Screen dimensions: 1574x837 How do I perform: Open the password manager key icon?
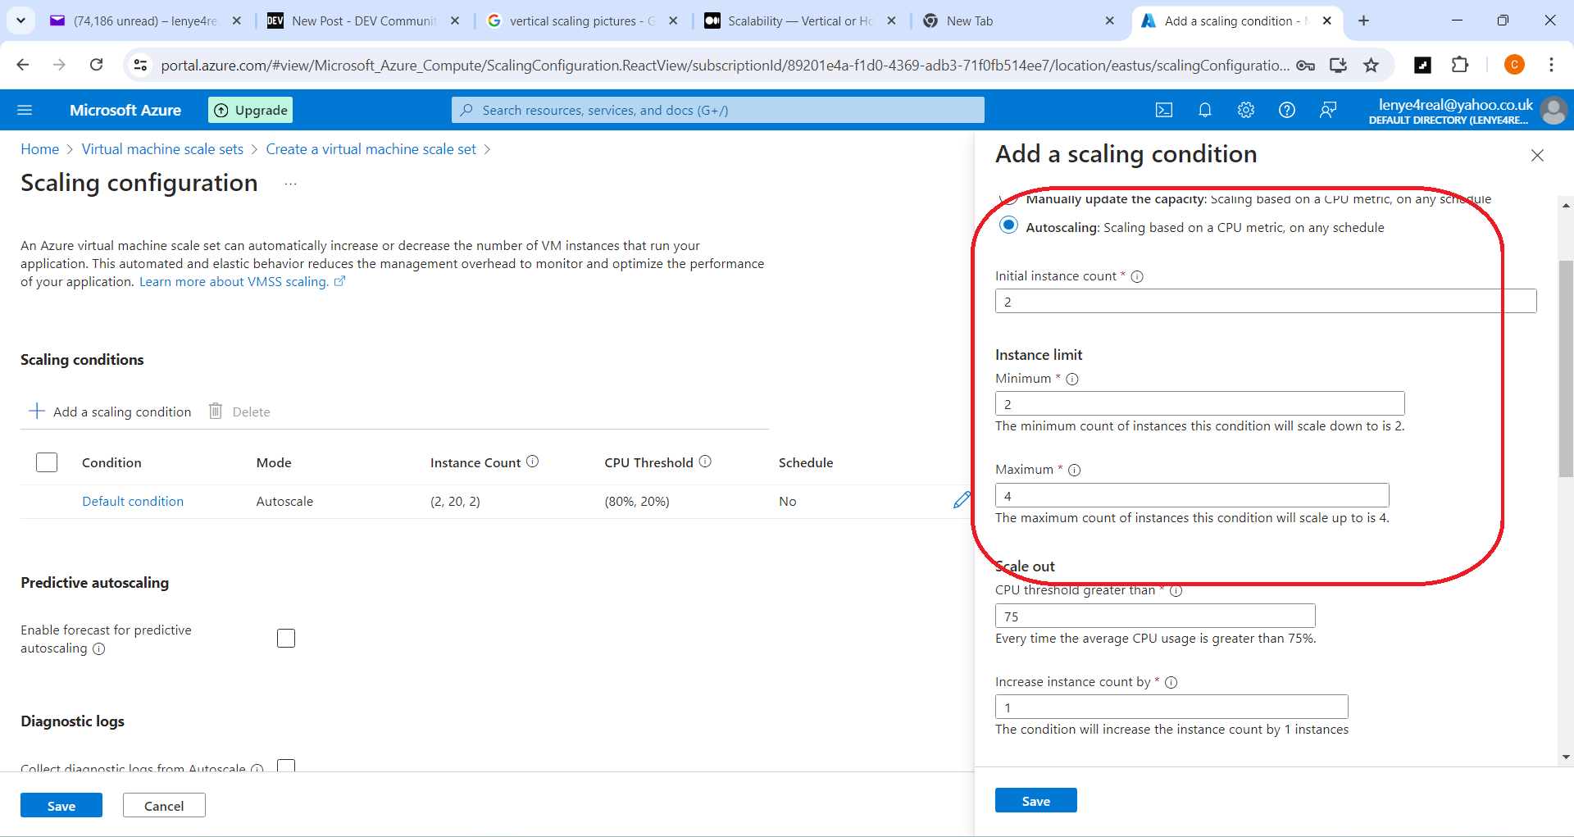click(x=1306, y=65)
